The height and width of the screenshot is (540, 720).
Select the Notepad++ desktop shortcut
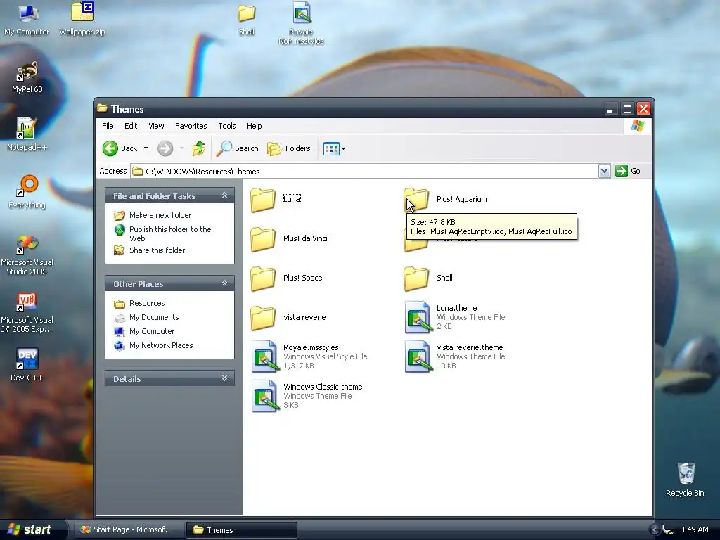pos(27,134)
